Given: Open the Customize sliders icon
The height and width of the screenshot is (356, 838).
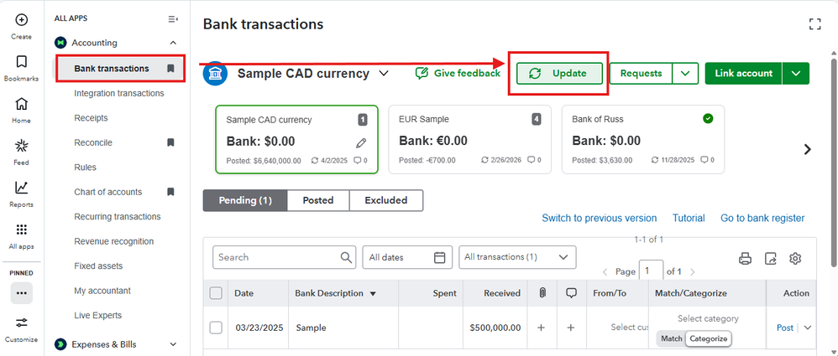Looking at the screenshot, I should (x=21, y=322).
